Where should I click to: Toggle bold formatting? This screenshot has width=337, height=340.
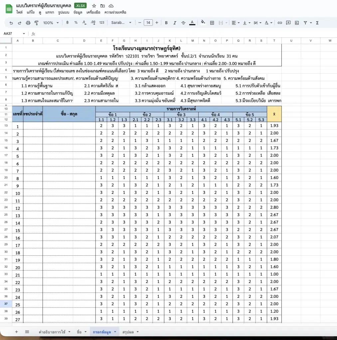coord(166,23)
